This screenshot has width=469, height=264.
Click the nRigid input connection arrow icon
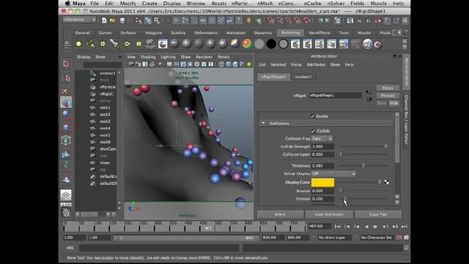368,91
